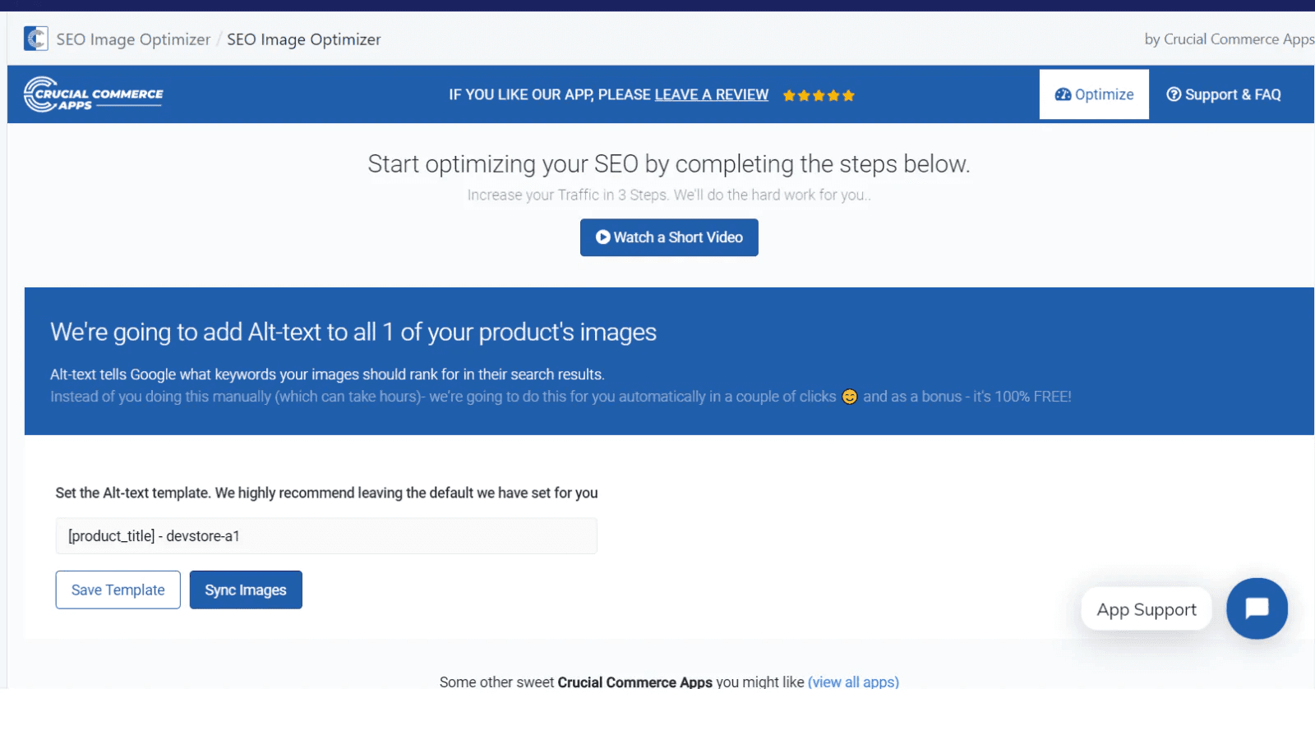Select the speedometer icon beside Optimize
The height and width of the screenshot is (739, 1315).
[x=1064, y=94]
